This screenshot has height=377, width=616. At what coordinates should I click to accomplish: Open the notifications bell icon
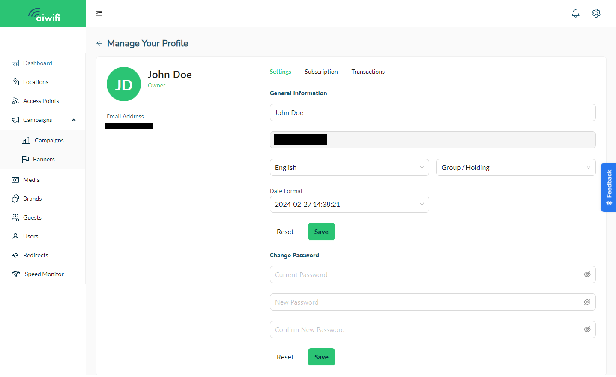[575, 13]
